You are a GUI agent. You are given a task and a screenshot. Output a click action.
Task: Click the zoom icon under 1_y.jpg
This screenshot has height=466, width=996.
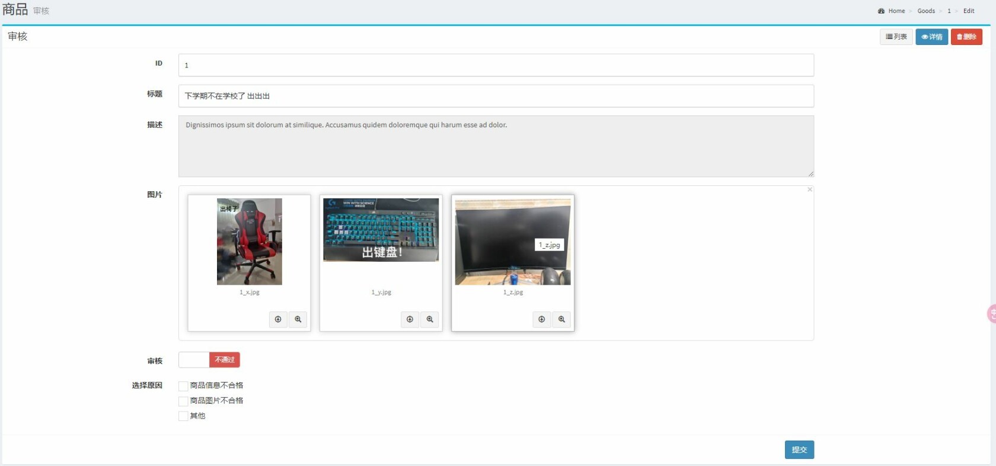tap(430, 319)
